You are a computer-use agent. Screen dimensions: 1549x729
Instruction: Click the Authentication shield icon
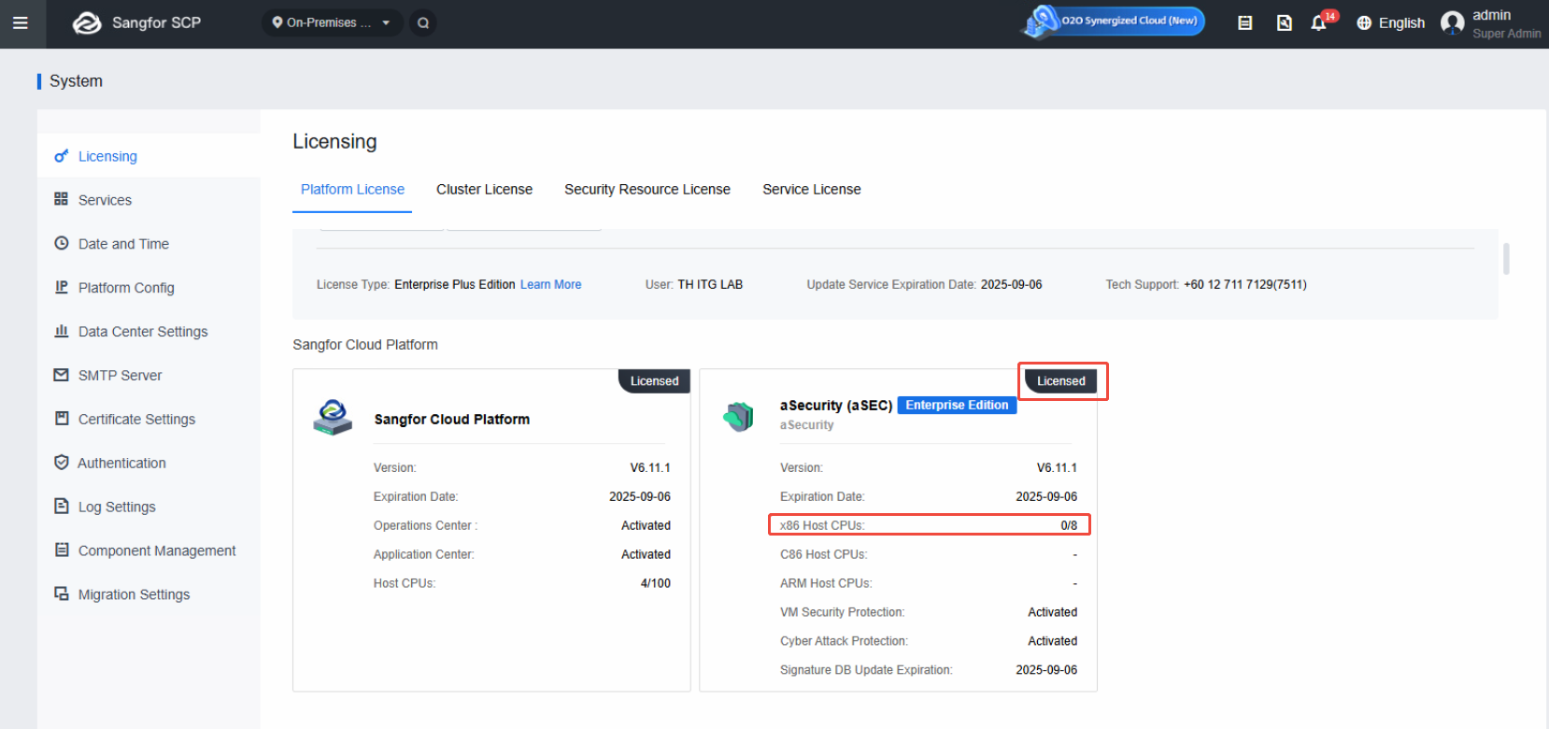point(62,463)
